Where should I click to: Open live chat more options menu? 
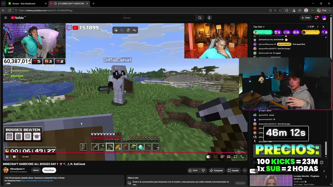click(x=318, y=27)
